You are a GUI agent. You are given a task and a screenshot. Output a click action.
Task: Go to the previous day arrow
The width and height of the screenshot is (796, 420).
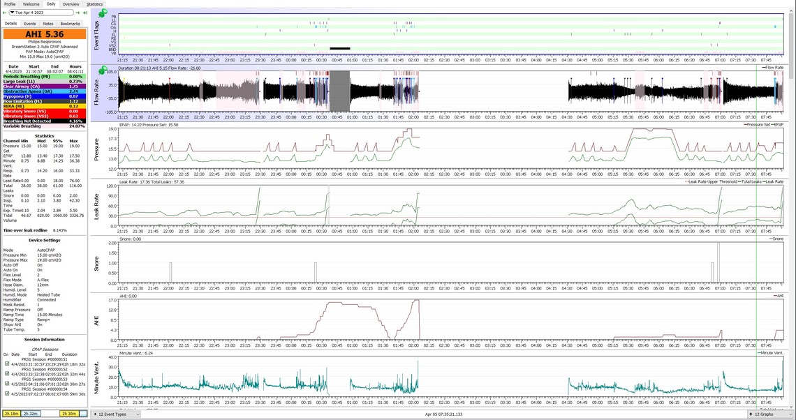tap(5, 12)
